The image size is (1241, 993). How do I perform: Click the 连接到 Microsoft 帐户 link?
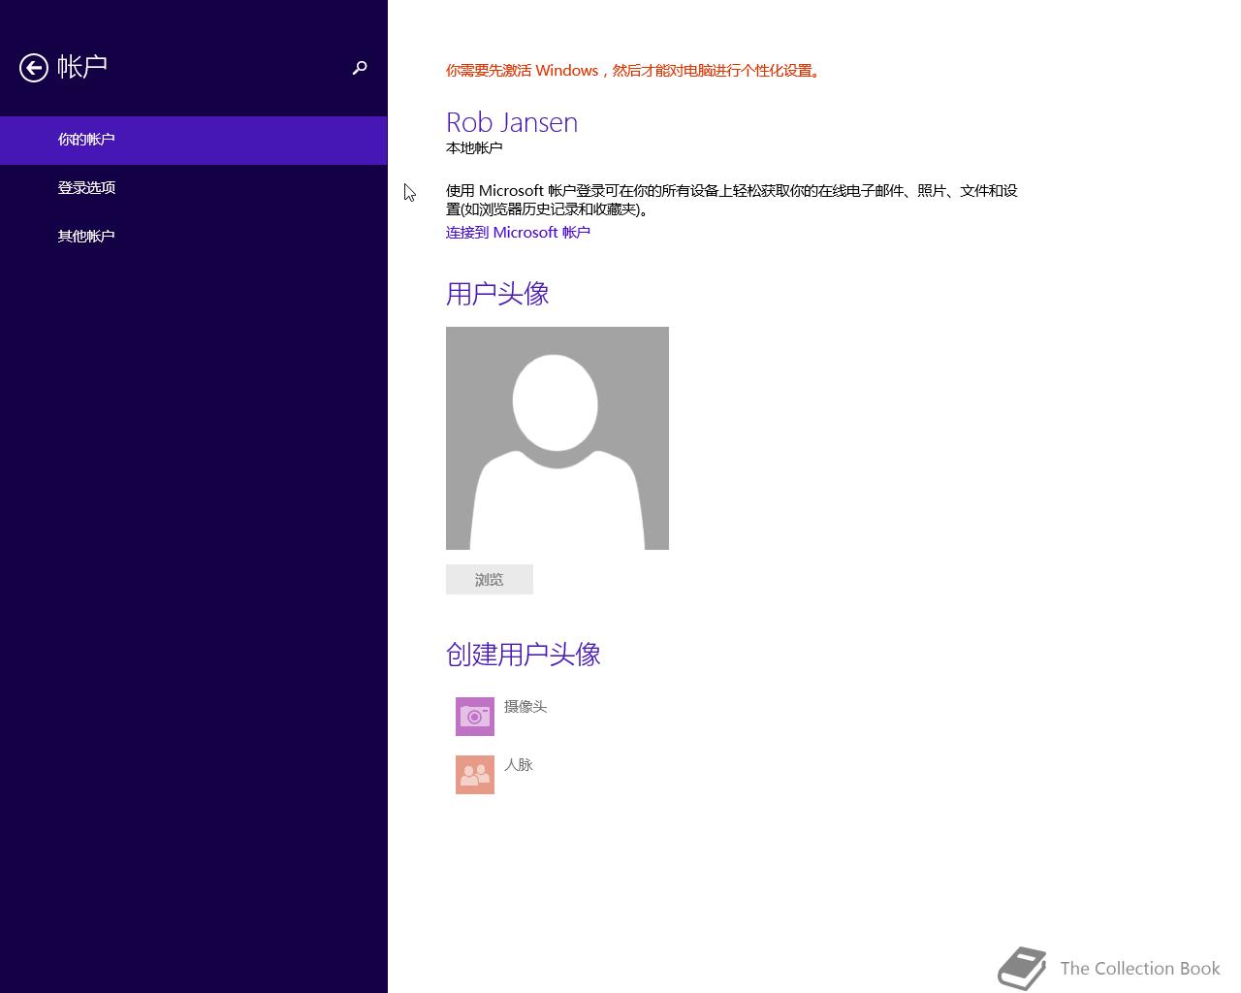click(x=518, y=233)
